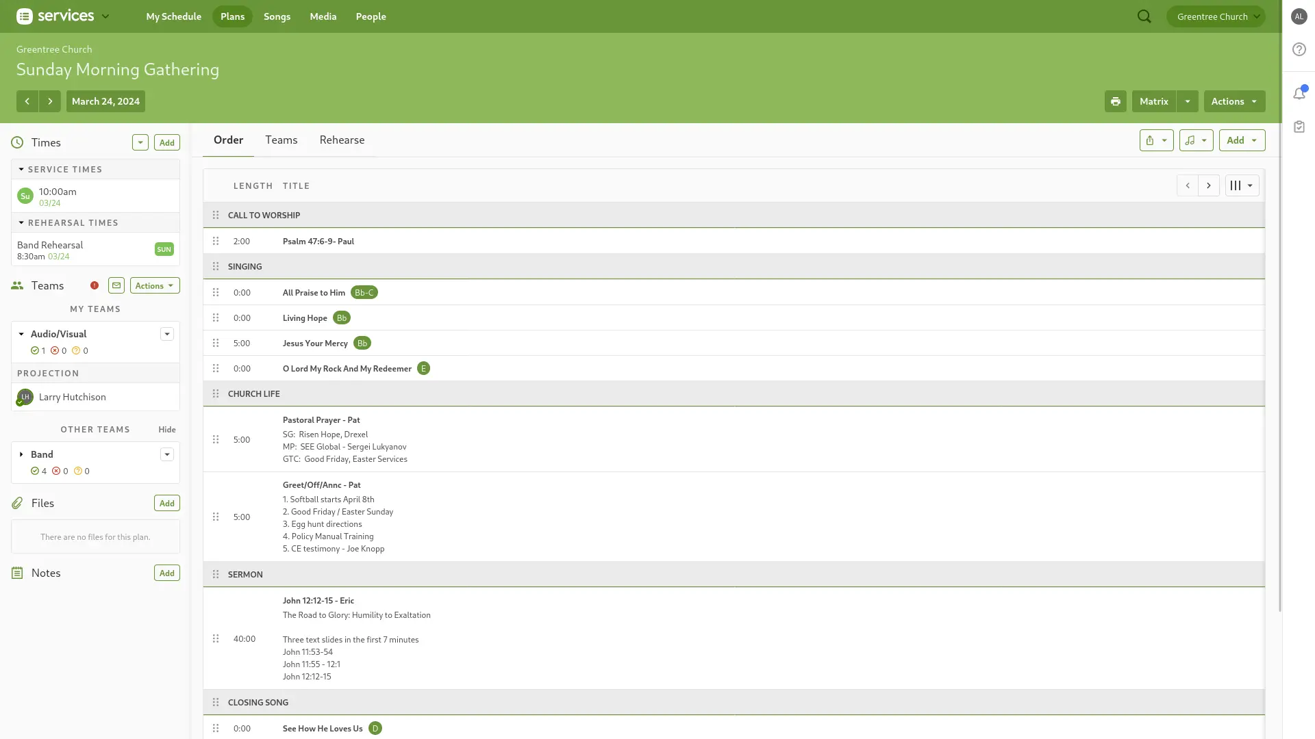Viewport: 1315px width, 739px height.
Task: Collapse the Rehearsal Times section
Action: (21, 222)
